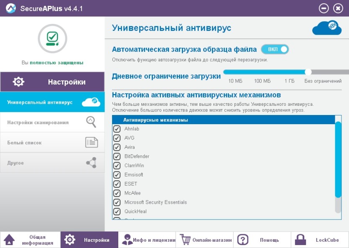Screen dimensions: 349x248
Task: Toggle the Emsisoft engine checkbox
Action: tap(117, 175)
